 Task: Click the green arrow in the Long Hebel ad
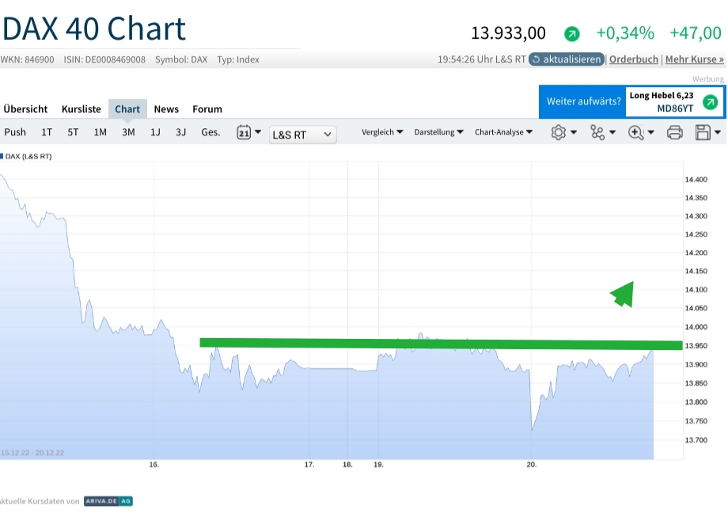click(x=710, y=102)
